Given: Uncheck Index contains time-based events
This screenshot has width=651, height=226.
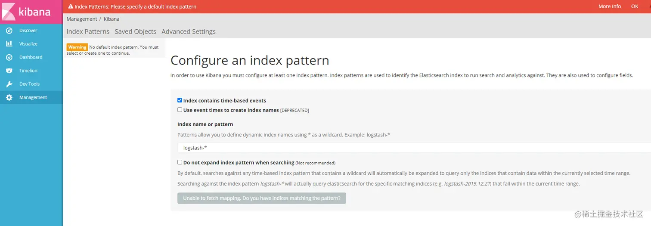Looking at the screenshot, I should pyautogui.click(x=180, y=100).
